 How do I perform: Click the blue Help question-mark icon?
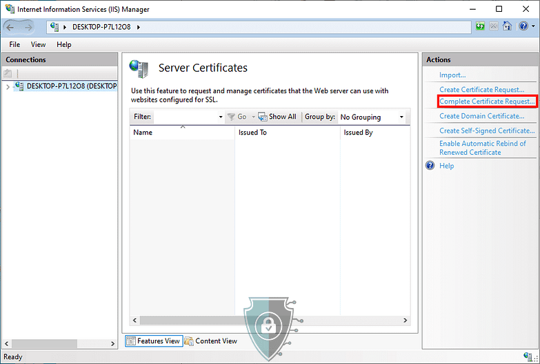coord(430,166)
